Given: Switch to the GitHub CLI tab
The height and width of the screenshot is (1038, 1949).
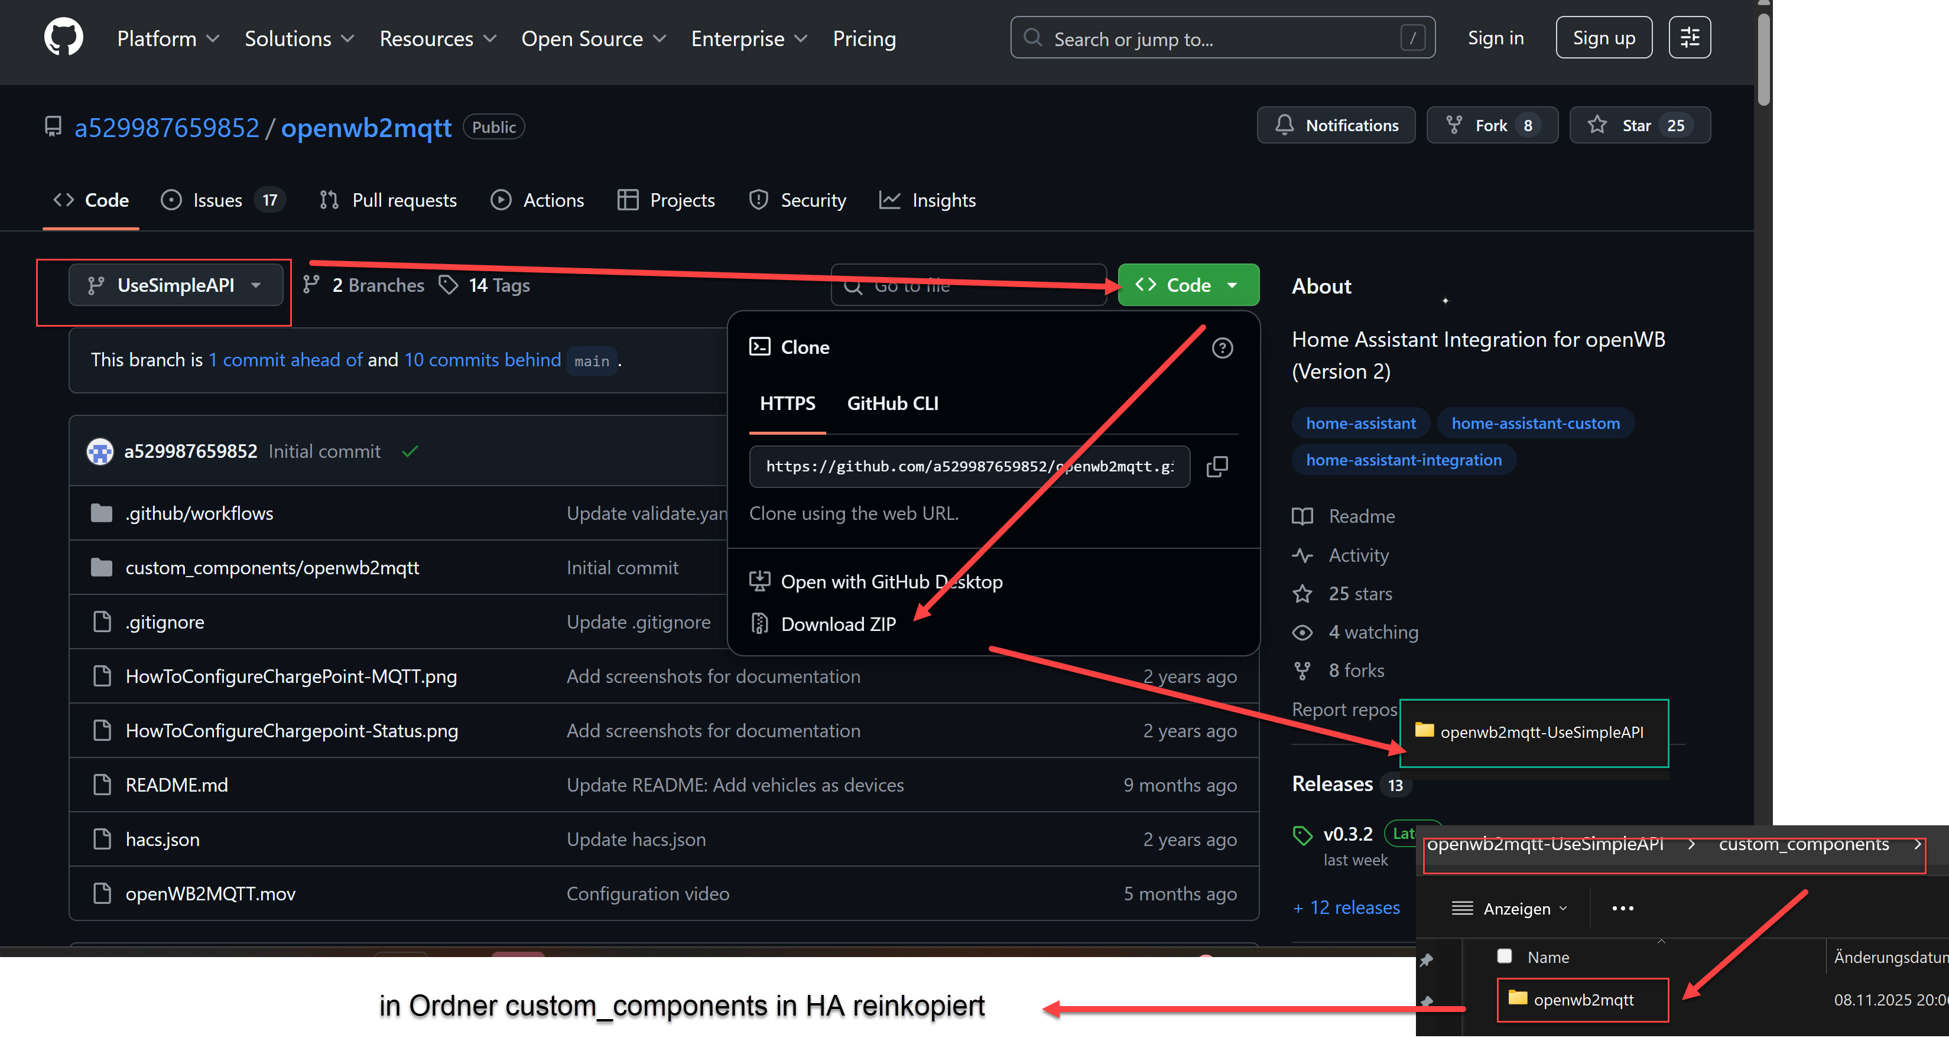Looking at the screenshot, I should click(892, 404).
